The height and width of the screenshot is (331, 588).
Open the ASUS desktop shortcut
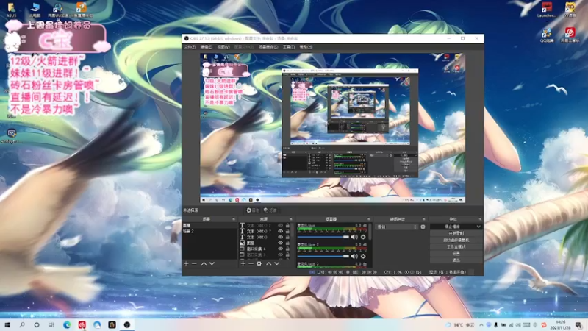11,10
